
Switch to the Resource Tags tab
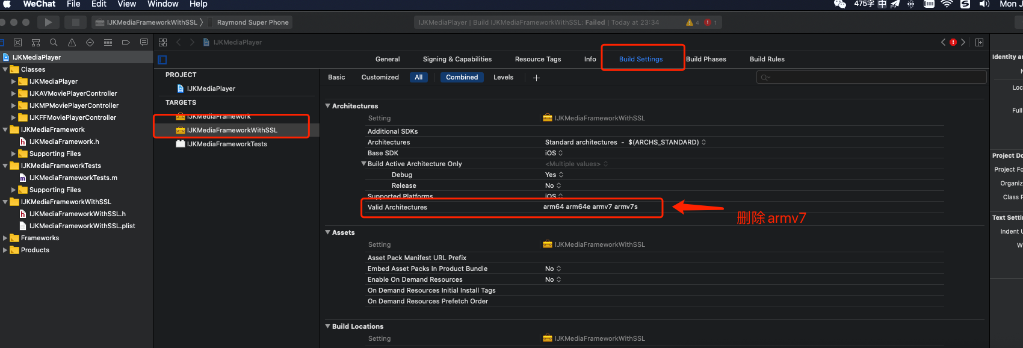538,59
